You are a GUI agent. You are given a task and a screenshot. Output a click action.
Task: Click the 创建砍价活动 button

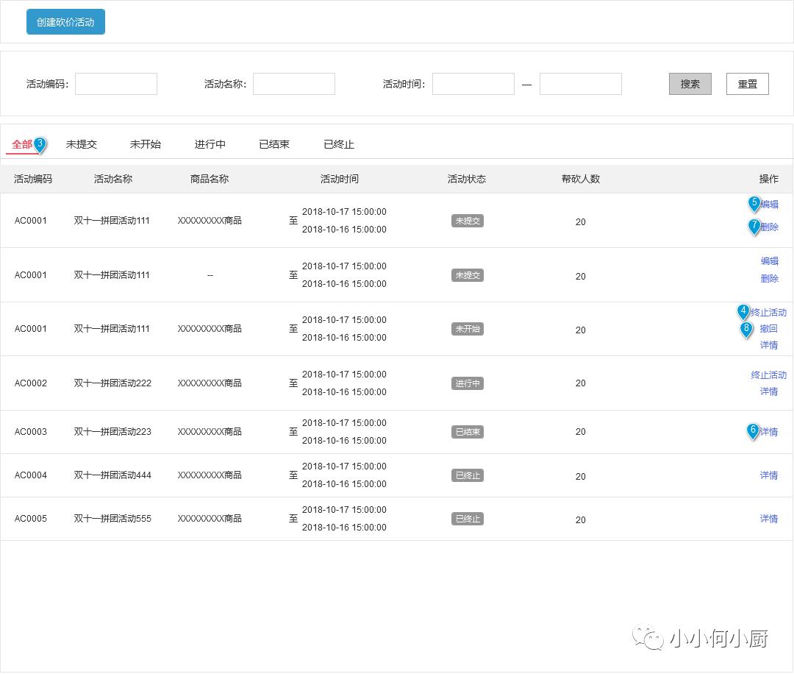click(x=66, y=22)
